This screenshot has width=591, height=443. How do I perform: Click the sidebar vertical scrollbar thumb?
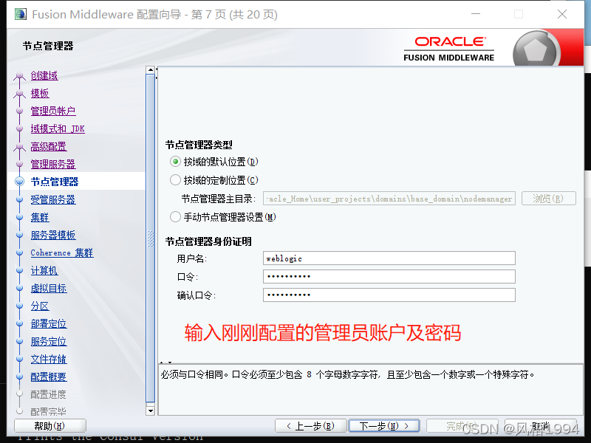[151, 238]
